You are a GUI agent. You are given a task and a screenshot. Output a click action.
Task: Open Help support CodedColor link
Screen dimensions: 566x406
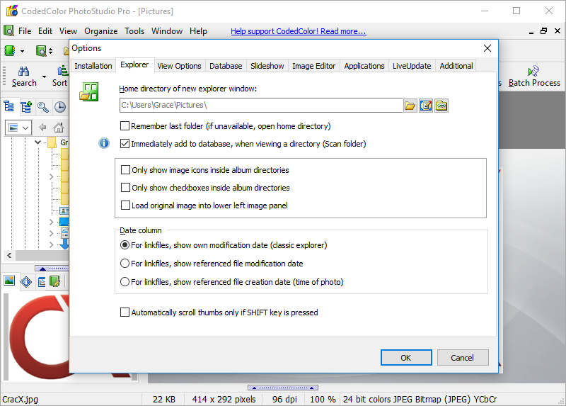click(298, 31)
